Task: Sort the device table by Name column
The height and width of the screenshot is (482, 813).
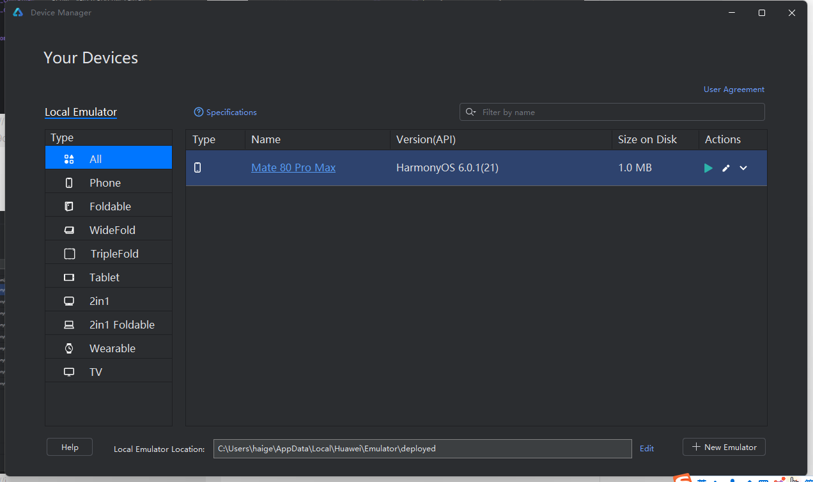Action: [x=318, y=139]
